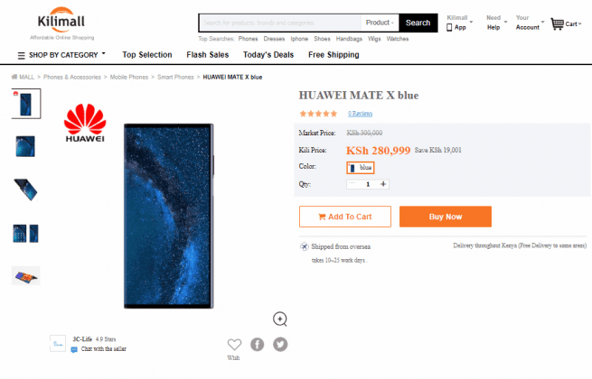Open Today's Deals menu item
The width and height of the screenshot is (592, 379).
(x=268, y=55)
